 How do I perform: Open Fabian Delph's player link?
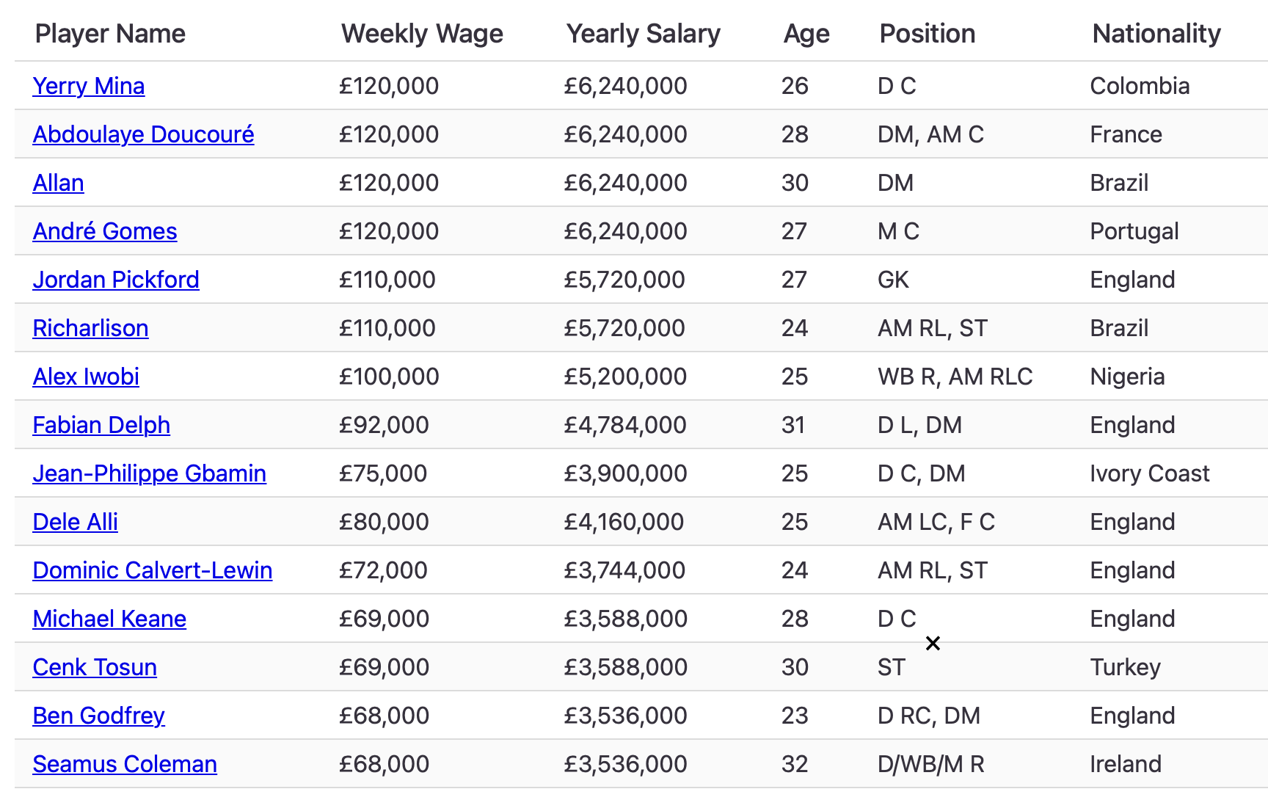pyautogui.click(x=102, y=425)
